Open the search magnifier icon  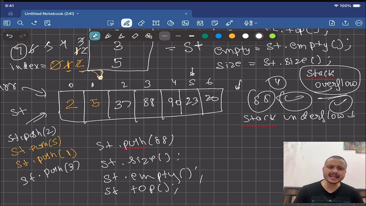(x=20, y=23)
